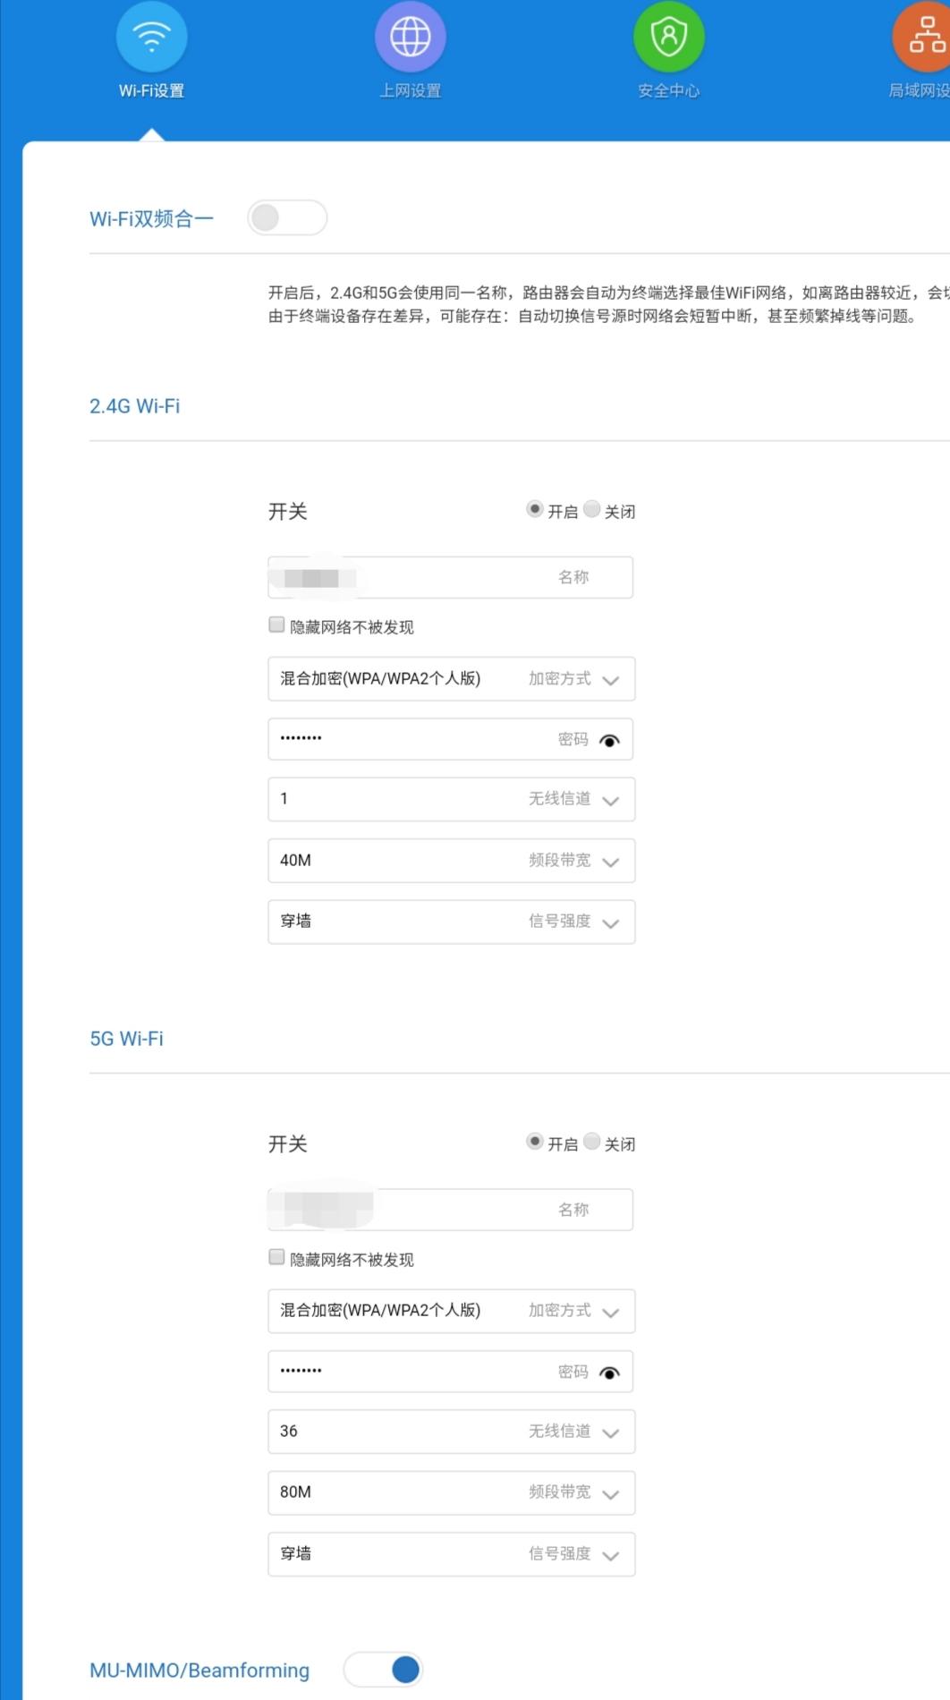
Task: Click the 2.4G Wi-Fi 名称 input field
Action: [451, 577]
